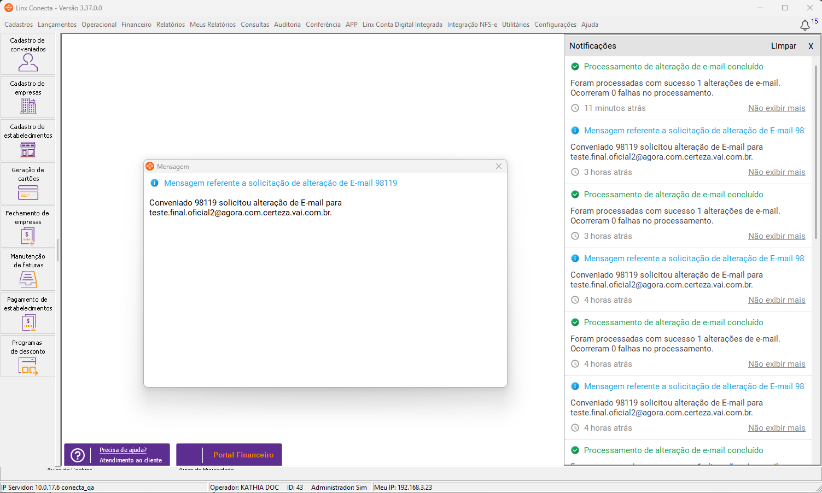This screenshot has width=822, height=493.
Task: Close the Mensagem dialog
Action: 499,166
